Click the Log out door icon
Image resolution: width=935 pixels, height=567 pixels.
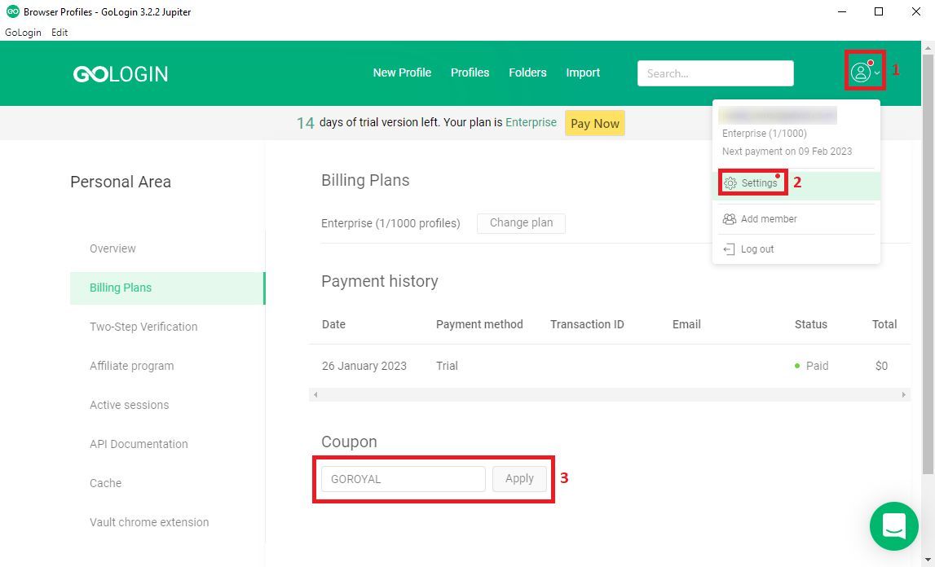point(729,249)
